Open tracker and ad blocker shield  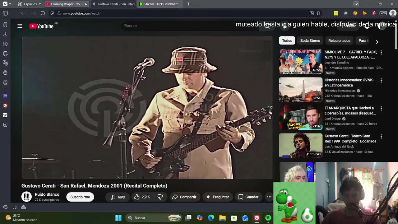(52, 13)
